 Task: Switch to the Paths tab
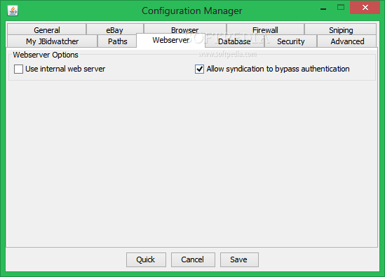pos(117,41)
